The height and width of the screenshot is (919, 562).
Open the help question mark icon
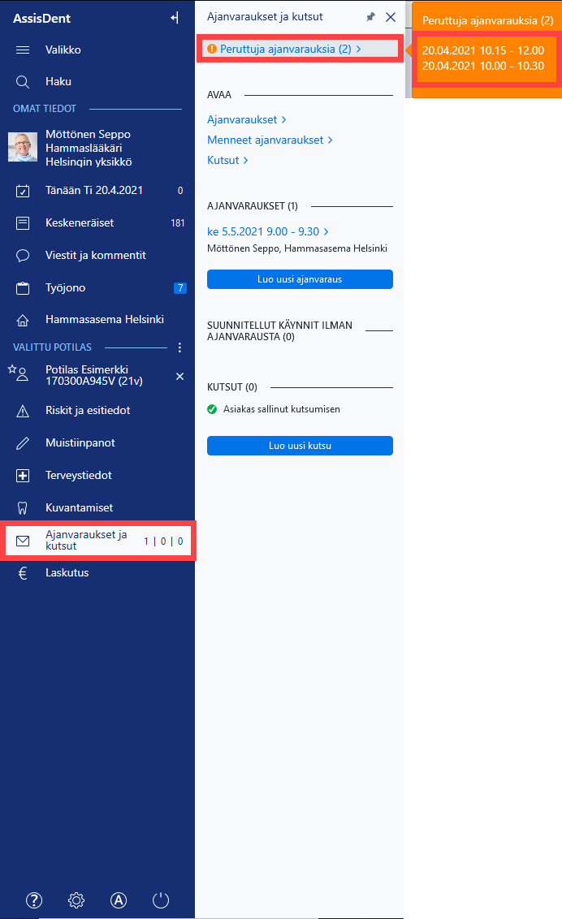pyautogui.click(x=34, y=900)
